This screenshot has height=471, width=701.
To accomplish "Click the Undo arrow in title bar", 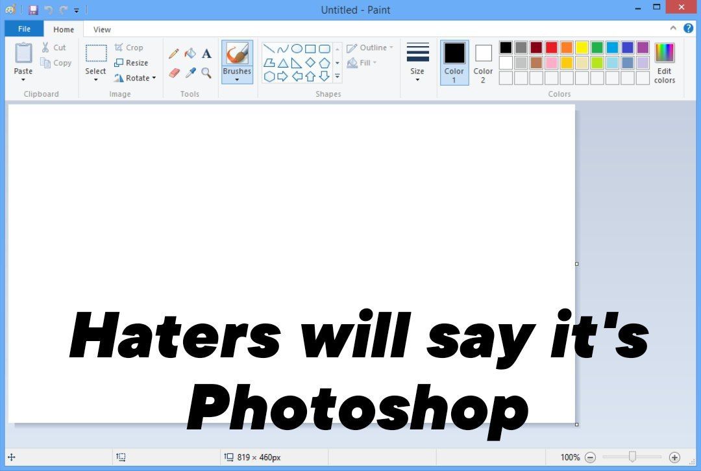I will click(x=48, y=10).
